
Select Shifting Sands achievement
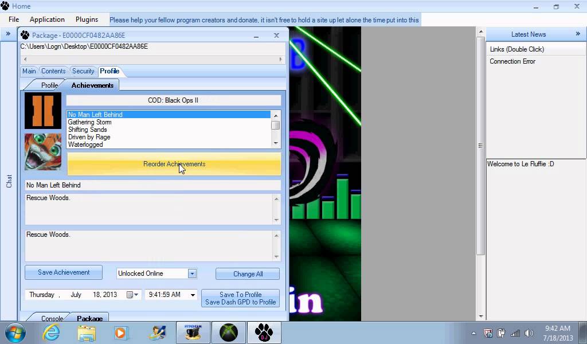tap(169, 130)
